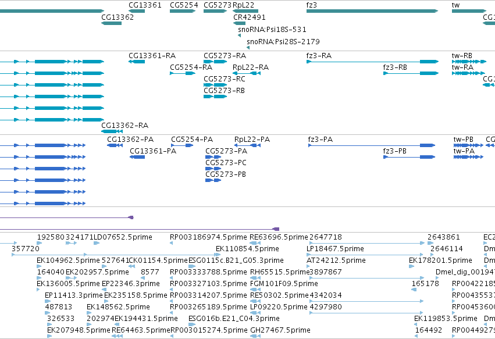This screenshot has width=495, height=339.
Task: Click the CG5273-PC protein label
Action: (x=226, y=163)
